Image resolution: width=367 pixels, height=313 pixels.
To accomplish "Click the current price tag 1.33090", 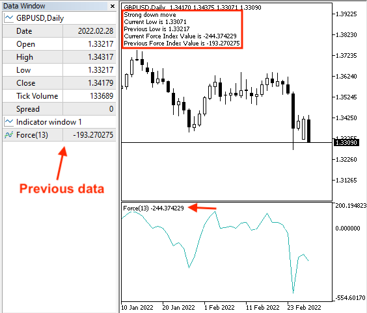I will tap(346, 142).
